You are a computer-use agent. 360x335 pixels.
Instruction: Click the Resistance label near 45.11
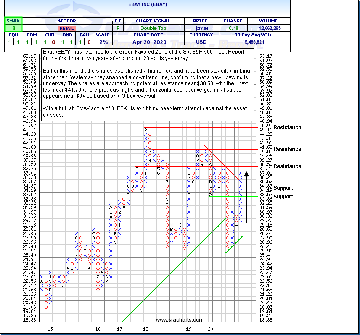[287, 128]
